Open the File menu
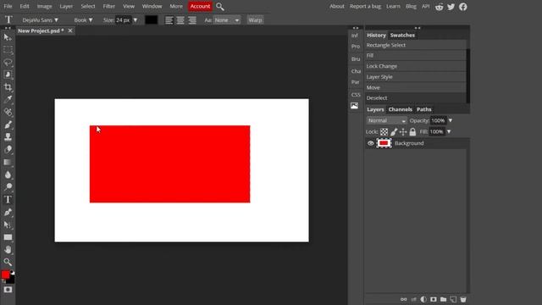This screenshot has width=542, height=305. [8, 6]
